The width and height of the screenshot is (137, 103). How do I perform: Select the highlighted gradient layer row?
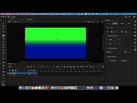[22, 73]
